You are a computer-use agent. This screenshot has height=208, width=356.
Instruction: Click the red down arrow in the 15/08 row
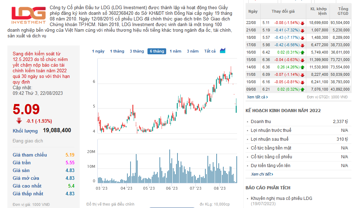click(302, 60)
